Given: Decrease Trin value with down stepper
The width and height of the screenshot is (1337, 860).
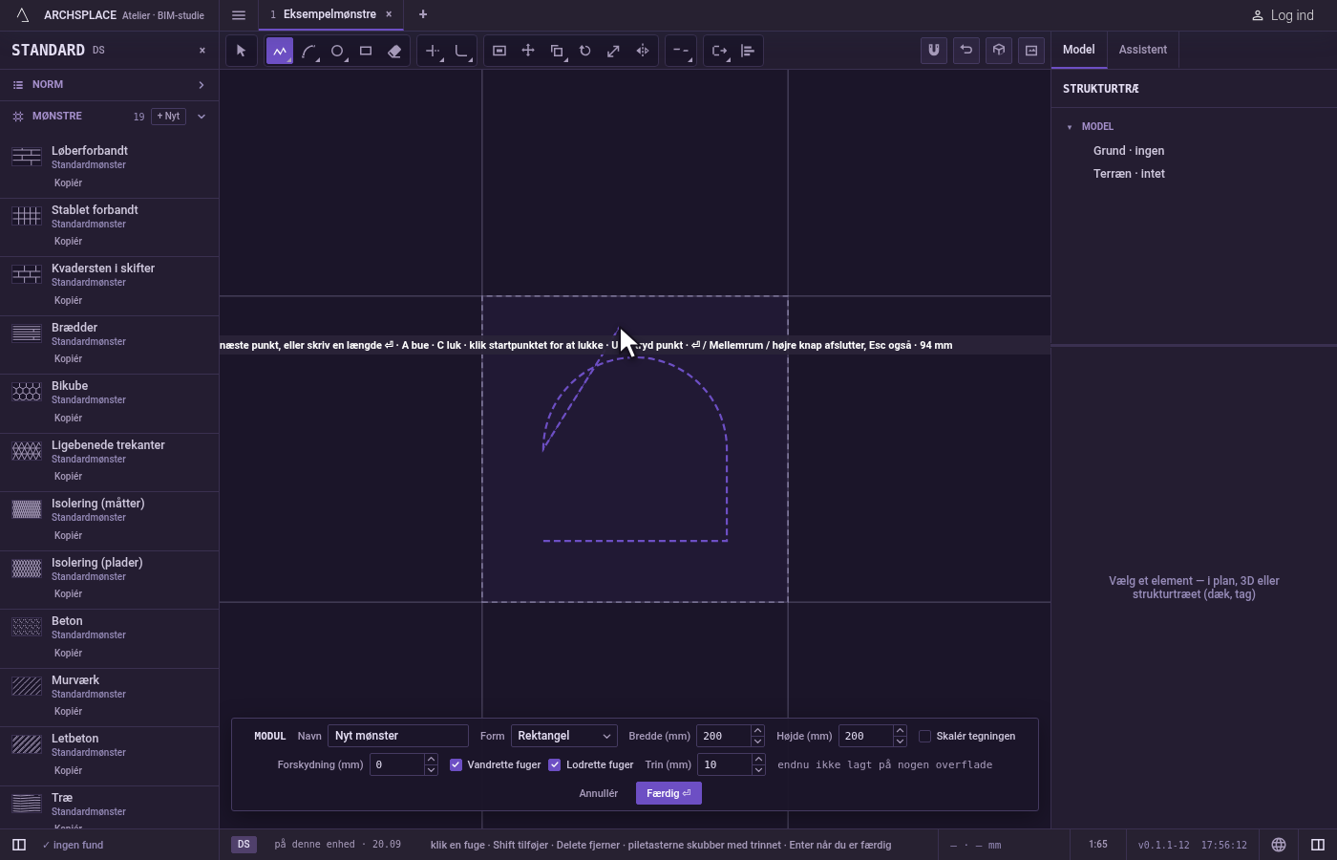Looking at the screenshot, I should pyautogui.click(x=758, y=770).
